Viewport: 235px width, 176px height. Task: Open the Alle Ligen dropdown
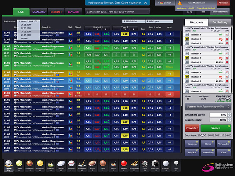159,21
